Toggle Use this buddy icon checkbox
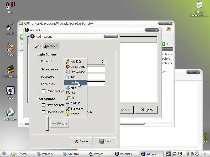 point(44,112)
